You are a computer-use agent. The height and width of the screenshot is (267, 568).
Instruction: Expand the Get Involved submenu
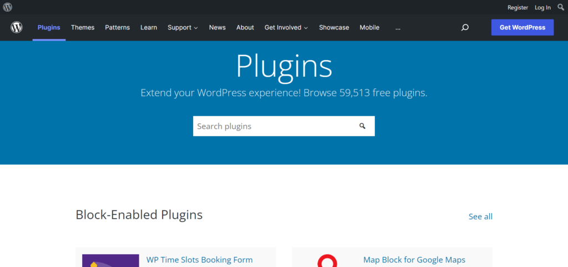[286, 28]
